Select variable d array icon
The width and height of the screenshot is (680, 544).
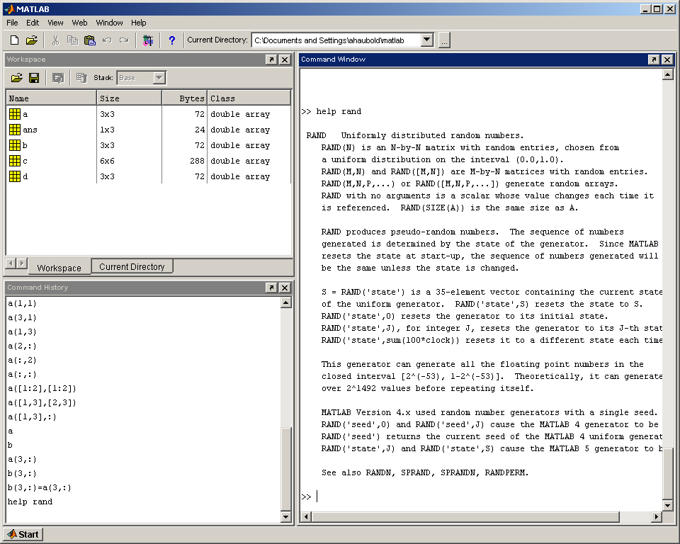click(15, 176)
